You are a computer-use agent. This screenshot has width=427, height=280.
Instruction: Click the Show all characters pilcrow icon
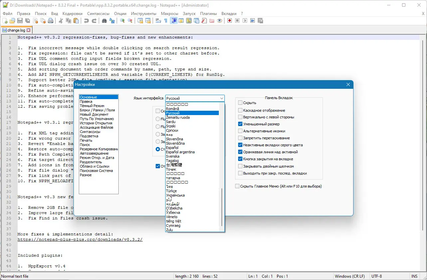click(166, 21)
